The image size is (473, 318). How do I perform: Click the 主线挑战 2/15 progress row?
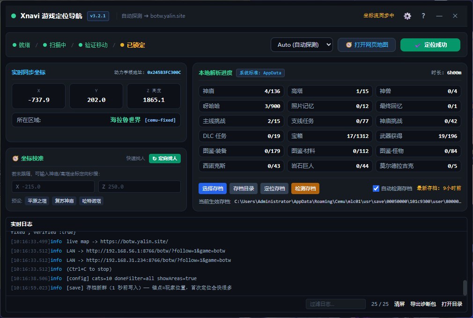(x=241, y=121)
